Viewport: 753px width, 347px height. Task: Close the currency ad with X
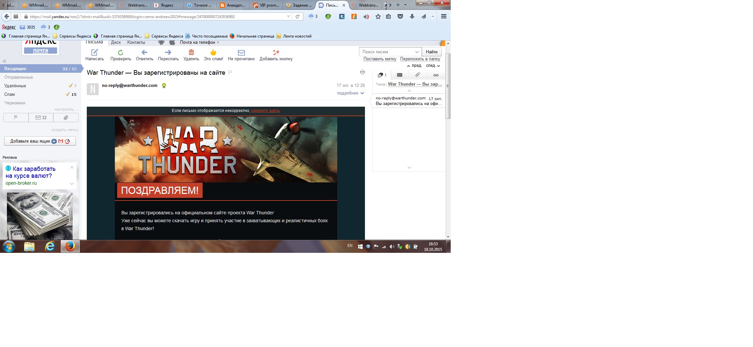coord(72,167)
